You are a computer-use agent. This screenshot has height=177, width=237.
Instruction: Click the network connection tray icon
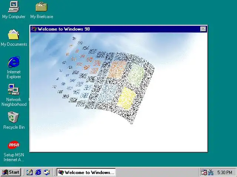[211, 172]
